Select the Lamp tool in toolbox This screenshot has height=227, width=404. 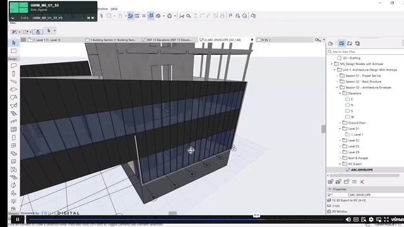pyautogui.click(x=14, y=201)
